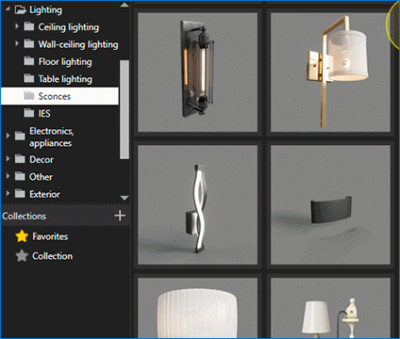Add a new collection with plus icon
The height and width of the screenshot is (339, 400).
click(x=120, y=216)
